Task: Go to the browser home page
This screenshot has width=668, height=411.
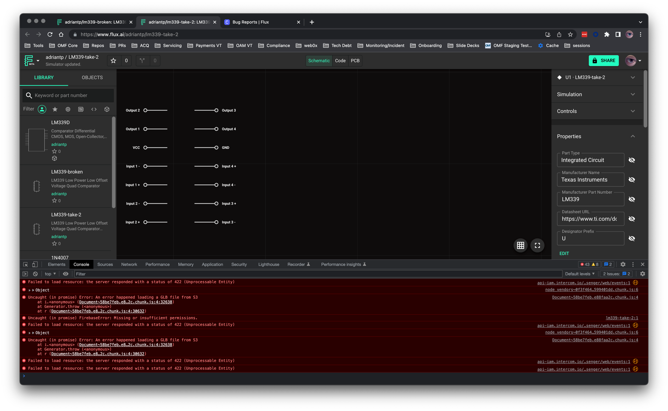Action: click(61, 34)
